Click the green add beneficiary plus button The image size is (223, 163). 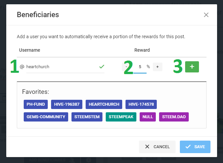point(192,67)
